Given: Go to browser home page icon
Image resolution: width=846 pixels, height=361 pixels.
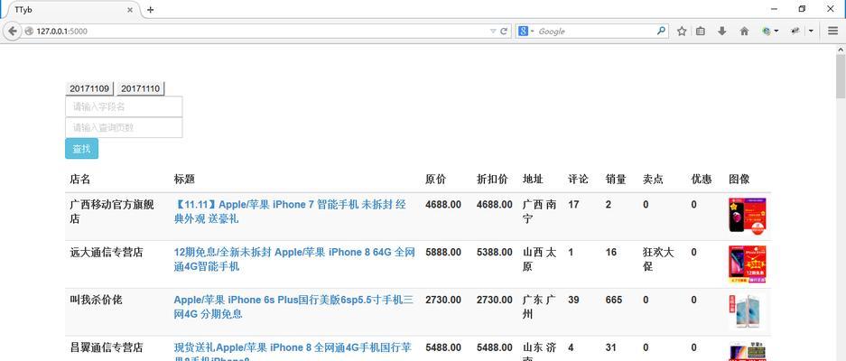Looking at the screenshot, I should pos(744,32).
